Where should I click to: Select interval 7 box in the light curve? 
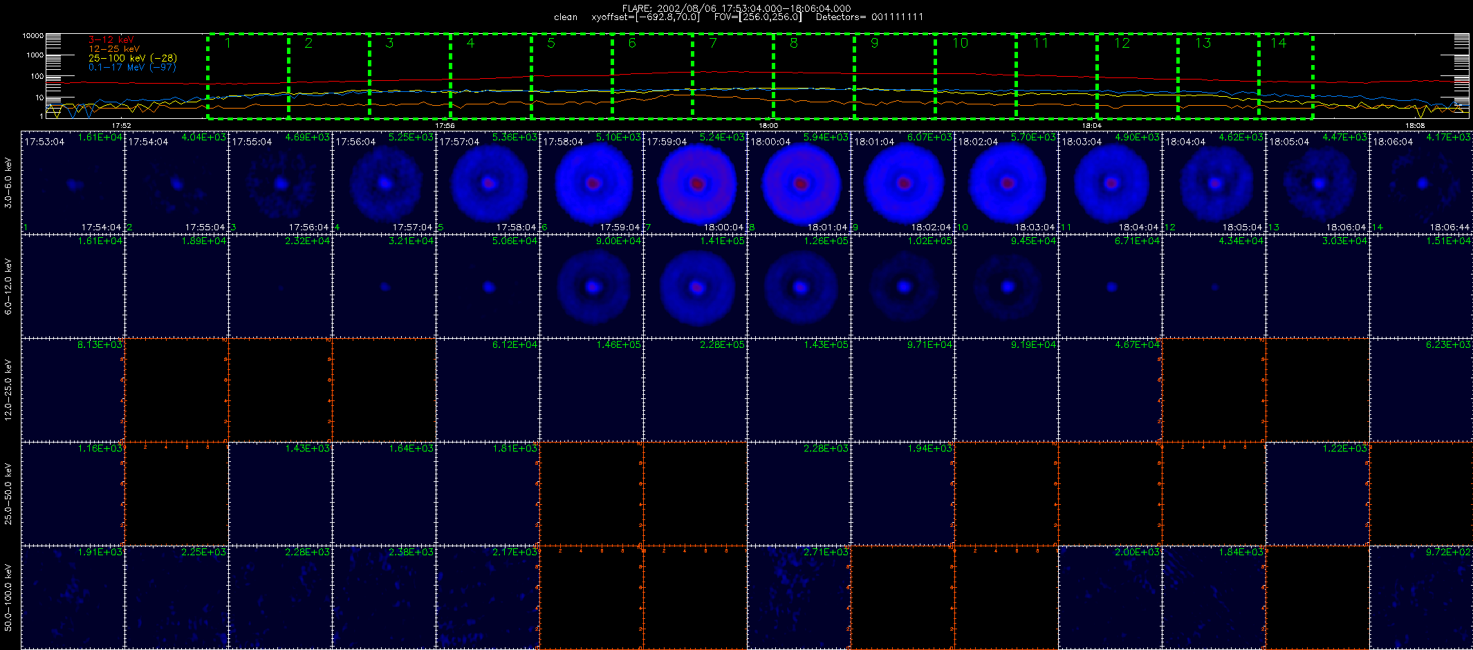click(733, 75)
